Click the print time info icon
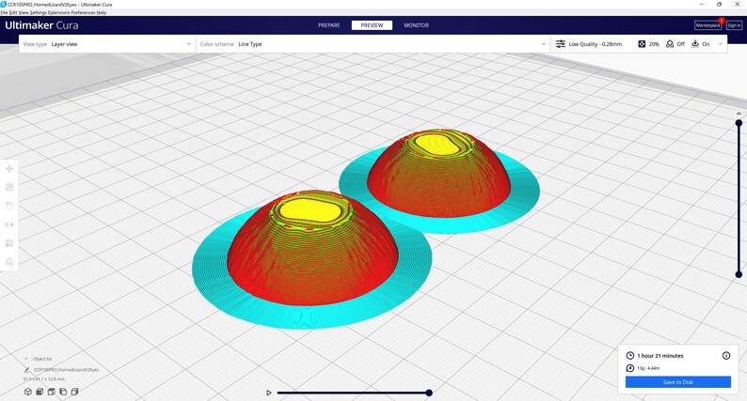The width and height of the screenshot is (747, 401). coord(726,355)
